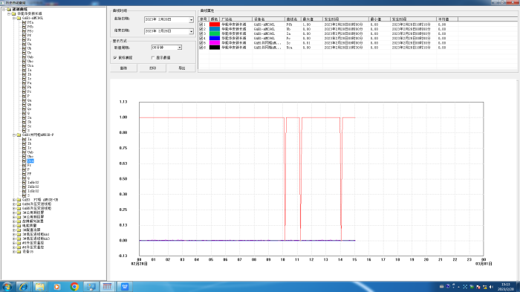Image resolution: width=520 pixels, height=292 pixels.
Task: Open the start date dropdown calendar
Action: click(x=192, y=20)
